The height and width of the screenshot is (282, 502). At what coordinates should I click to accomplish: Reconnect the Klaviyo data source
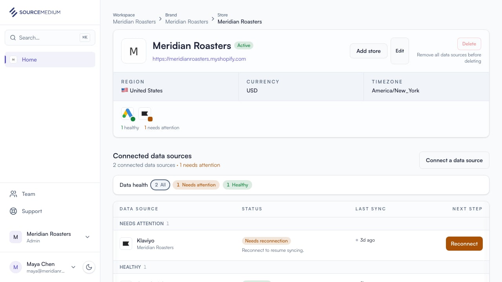(464, 244)
